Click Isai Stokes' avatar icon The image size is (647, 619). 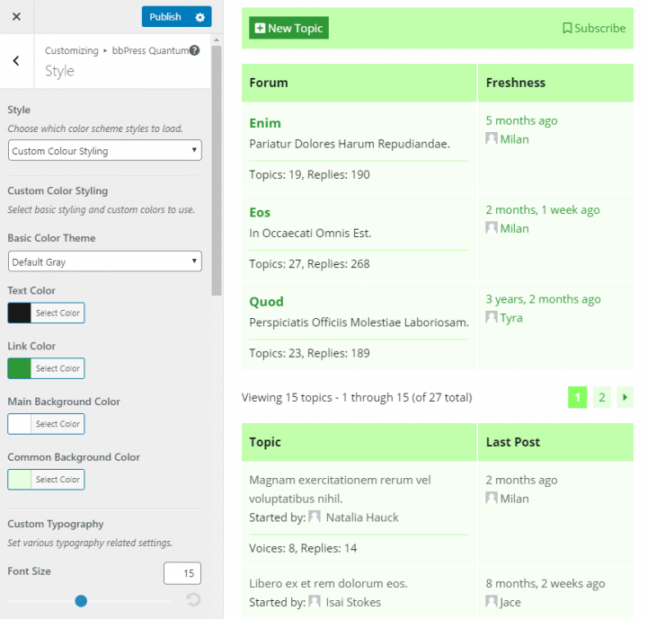pos(315,602)
